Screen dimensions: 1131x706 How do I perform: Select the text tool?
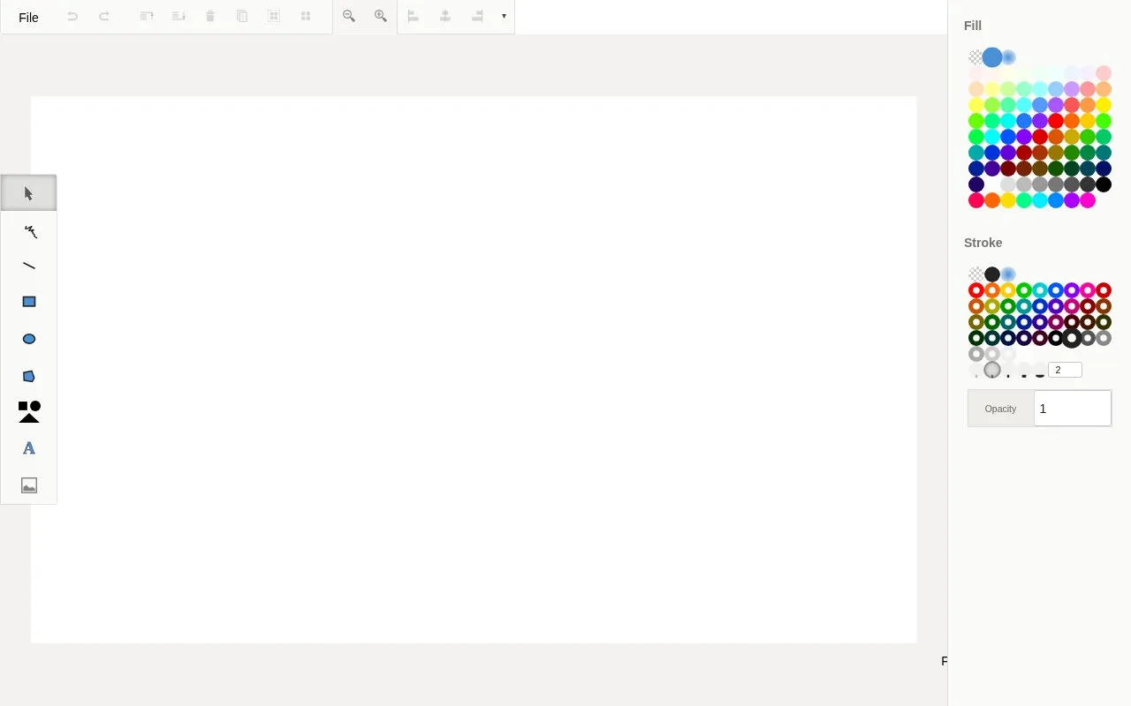tap(29, 448)
